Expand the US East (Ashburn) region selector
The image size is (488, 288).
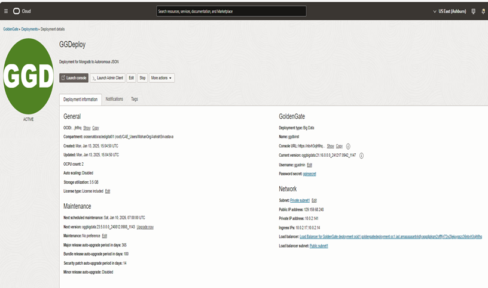point(450,11)
